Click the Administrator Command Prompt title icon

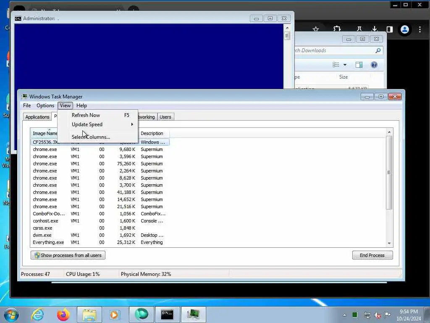coord(18,19)
